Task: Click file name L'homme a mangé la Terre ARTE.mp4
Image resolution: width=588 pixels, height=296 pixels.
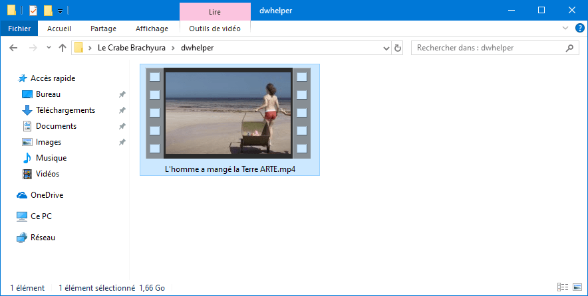Action: pos(230,169)
